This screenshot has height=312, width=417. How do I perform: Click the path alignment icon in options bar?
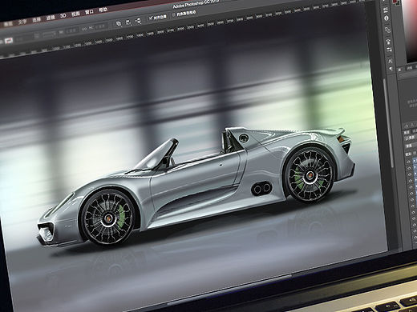128,22
